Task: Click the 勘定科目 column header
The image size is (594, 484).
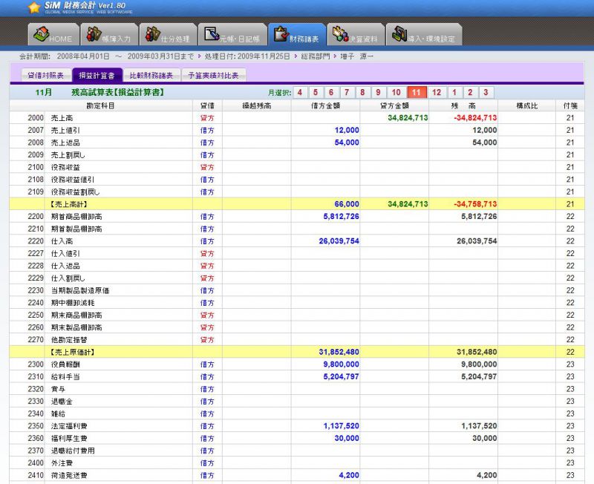Action: tap(100, 106)
